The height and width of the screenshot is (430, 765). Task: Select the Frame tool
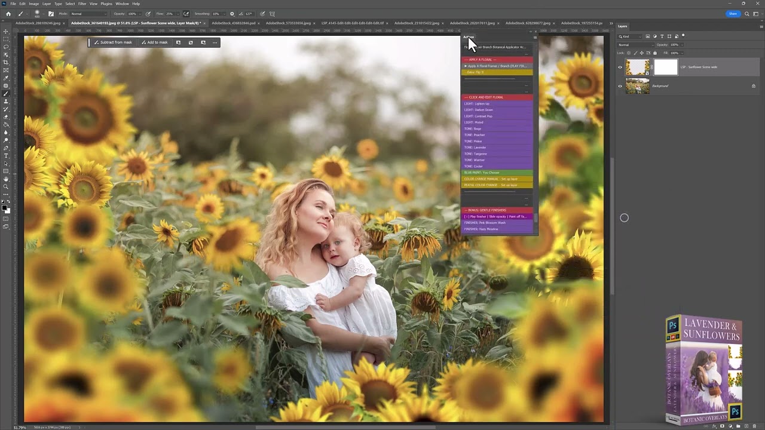pyautogui.click(x=7, y=70)
